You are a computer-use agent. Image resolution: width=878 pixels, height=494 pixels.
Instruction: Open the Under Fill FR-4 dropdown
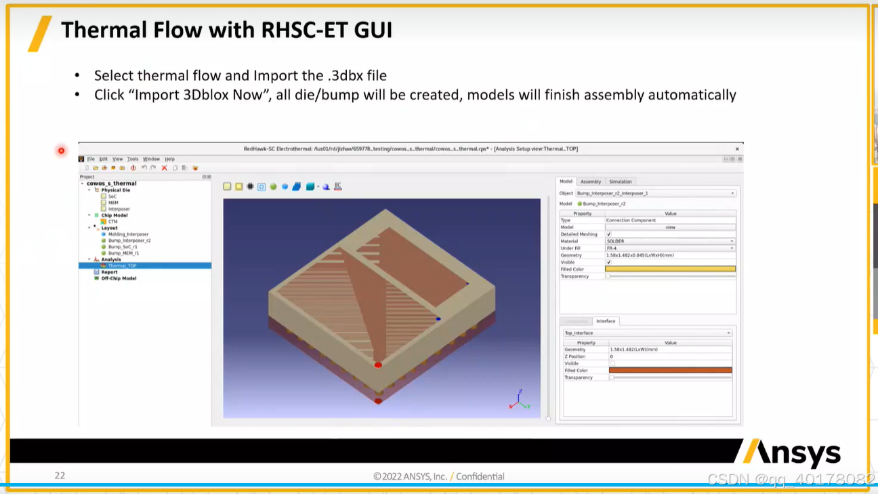(670, 248)
